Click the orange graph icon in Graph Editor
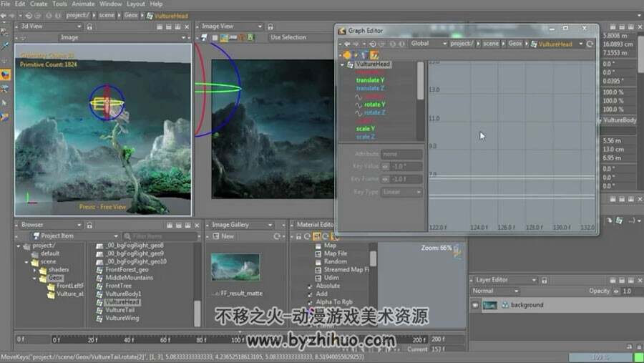The height and width of the screenshot is (363, 644). 374,54
